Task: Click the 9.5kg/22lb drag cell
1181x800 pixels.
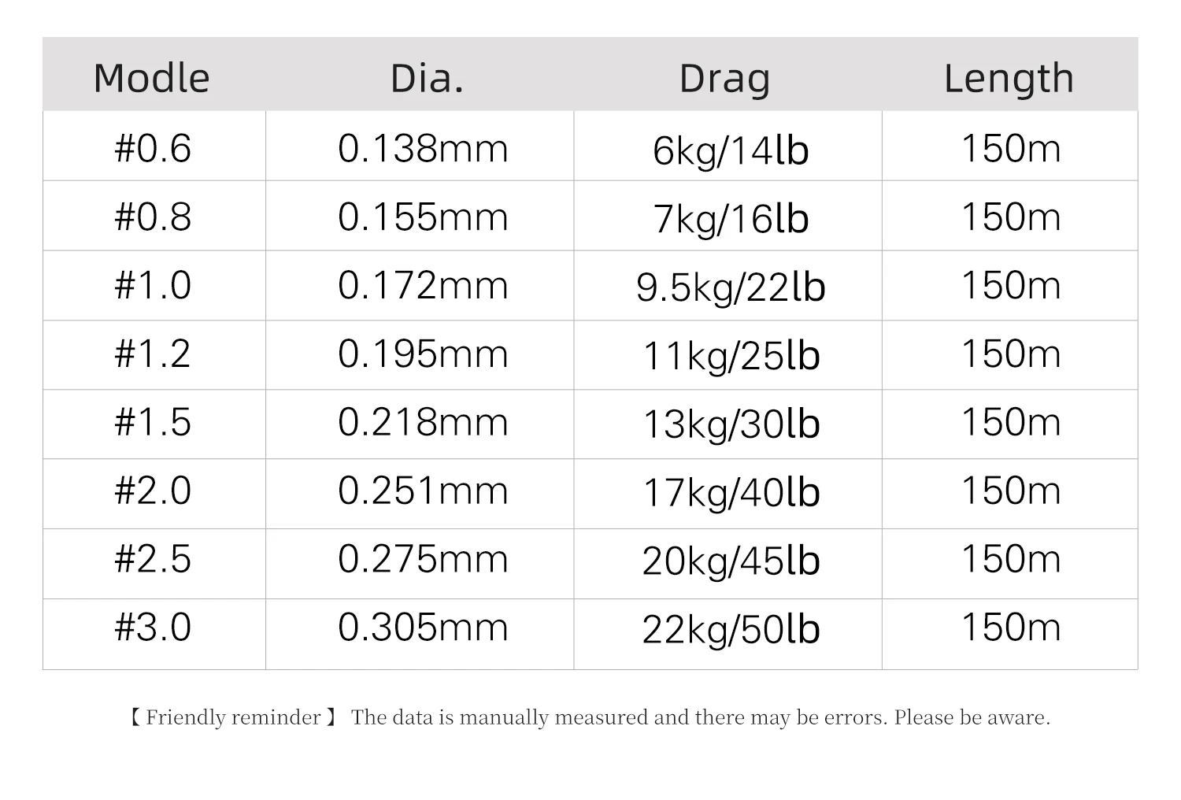Action: click(731, 287)
